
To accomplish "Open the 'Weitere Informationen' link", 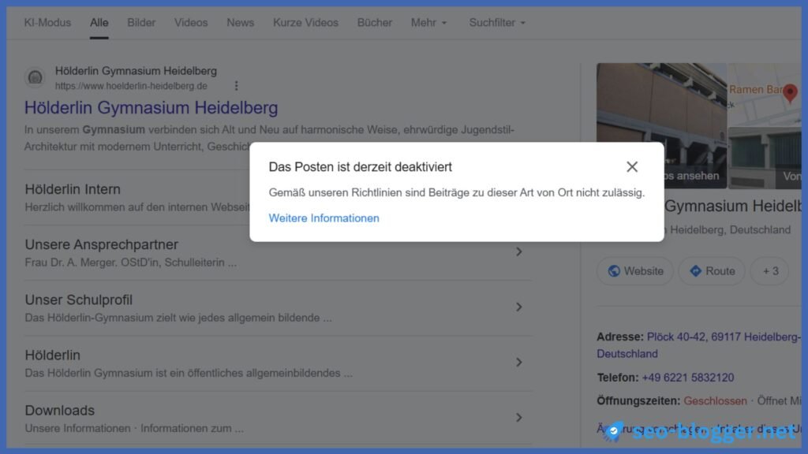I will click(324, 218).
